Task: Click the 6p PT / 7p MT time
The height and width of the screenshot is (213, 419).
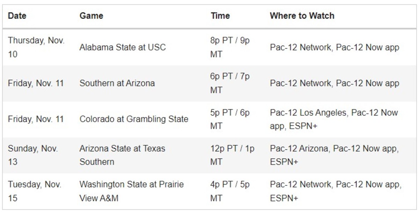Action: [230, 83]
